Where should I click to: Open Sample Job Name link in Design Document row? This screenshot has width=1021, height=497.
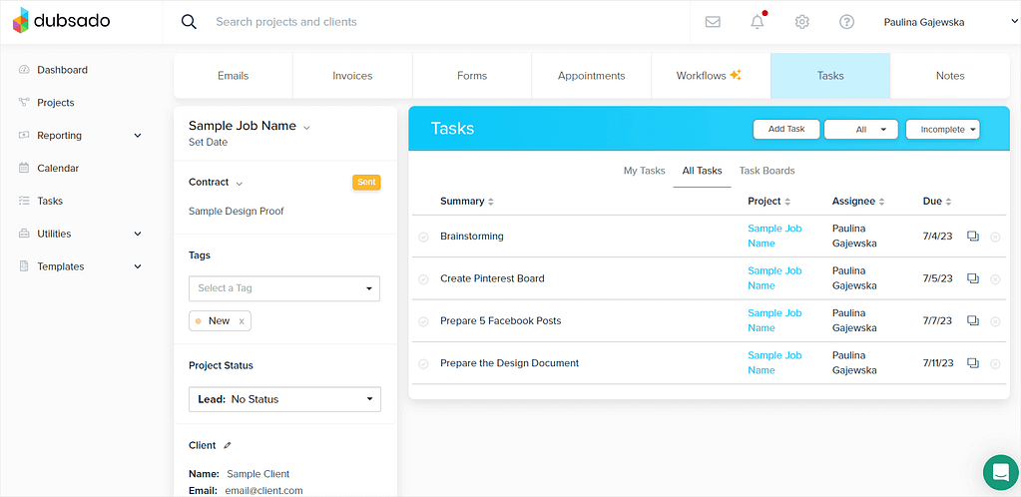coord(774,363)
